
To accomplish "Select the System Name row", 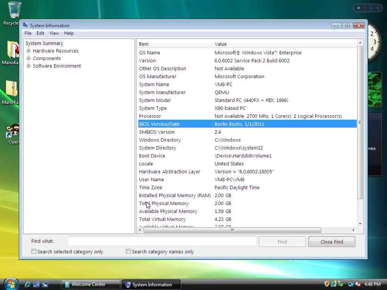I will click(247, 84).
